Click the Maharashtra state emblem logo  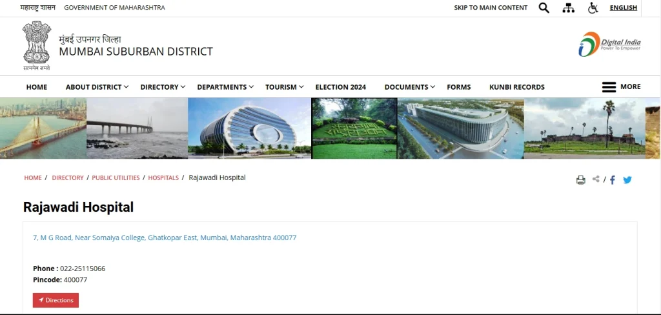tap(36, 45)
